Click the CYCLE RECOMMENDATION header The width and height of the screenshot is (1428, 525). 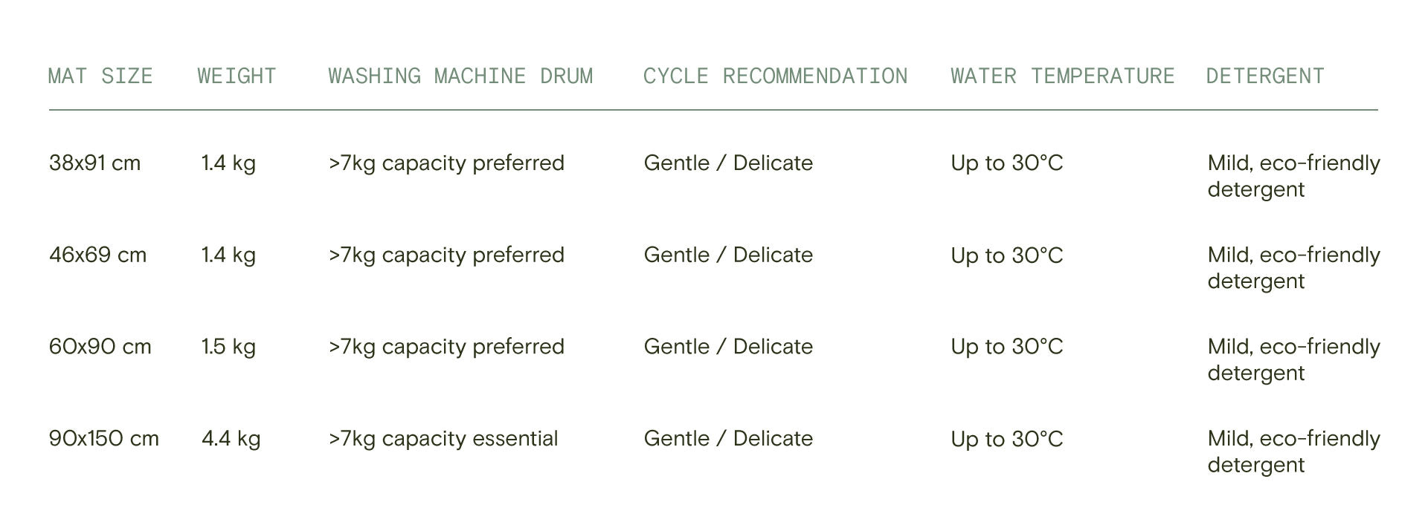[775, 76]
